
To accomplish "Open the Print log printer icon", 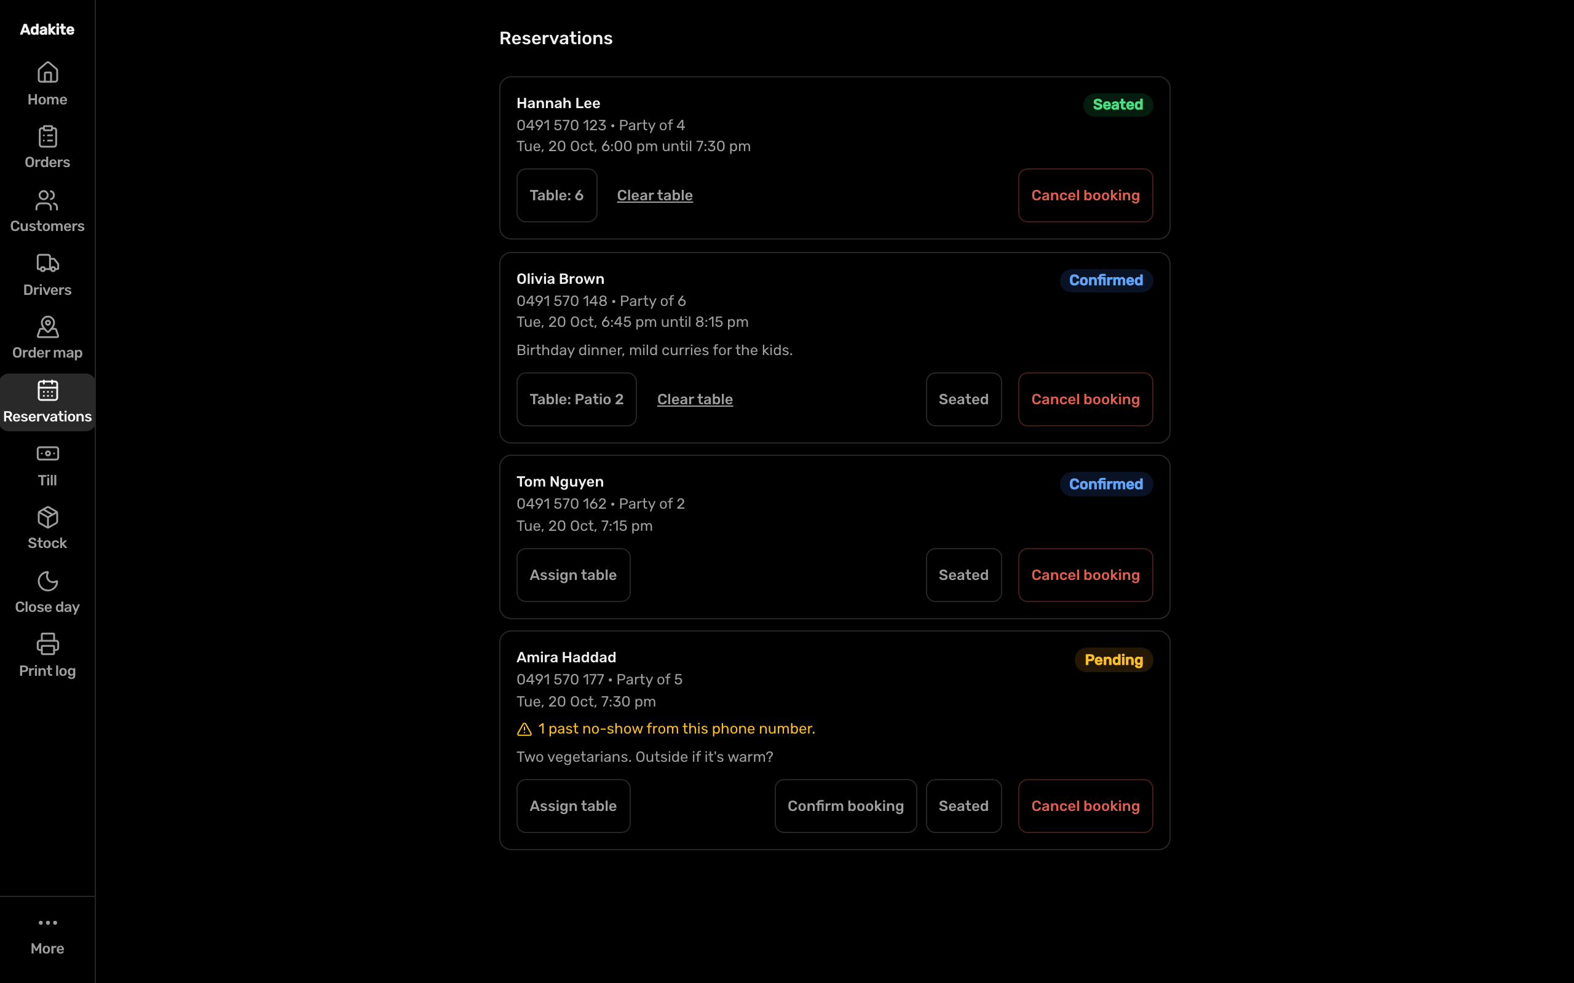I will [47, 644].
